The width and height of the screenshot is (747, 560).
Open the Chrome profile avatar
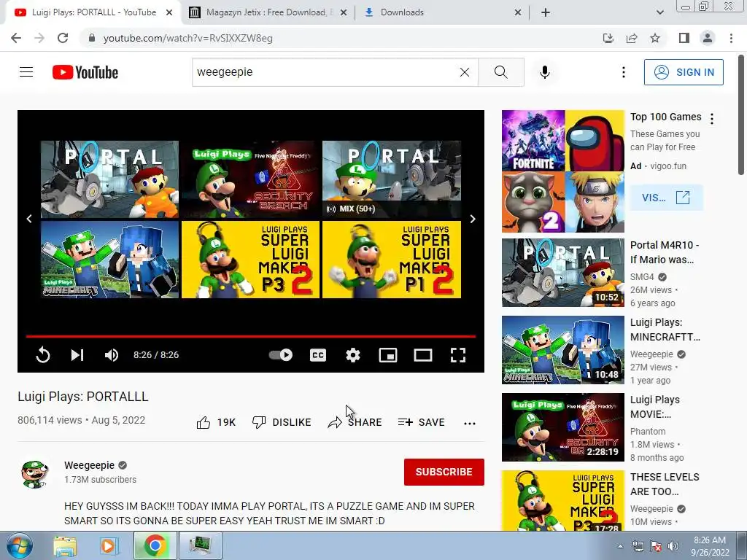[x=708, y=38]
